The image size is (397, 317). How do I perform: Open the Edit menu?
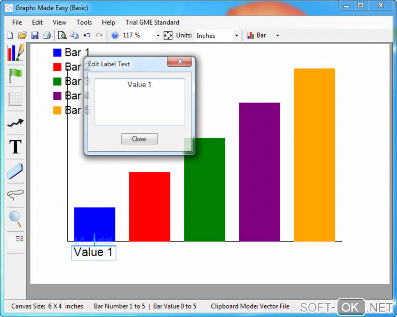click(37, 22)
